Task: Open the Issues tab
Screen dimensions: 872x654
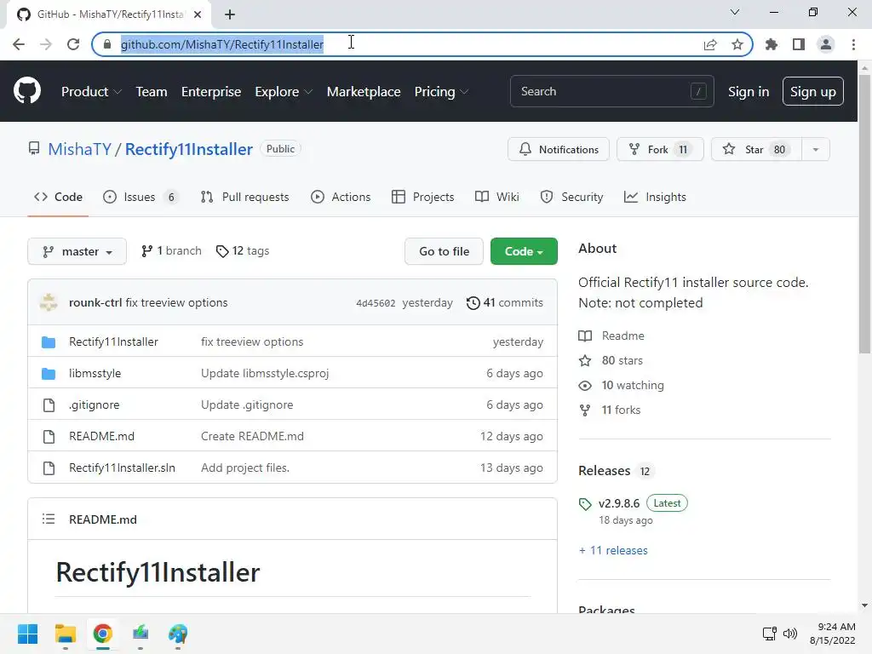Action: tap(141, 197)
